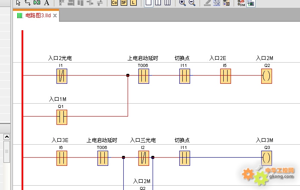Select the text annotation tool (A)

(x=47, y=3)
